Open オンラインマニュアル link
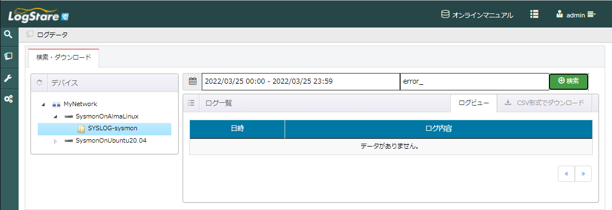 [x=482, y=15]
